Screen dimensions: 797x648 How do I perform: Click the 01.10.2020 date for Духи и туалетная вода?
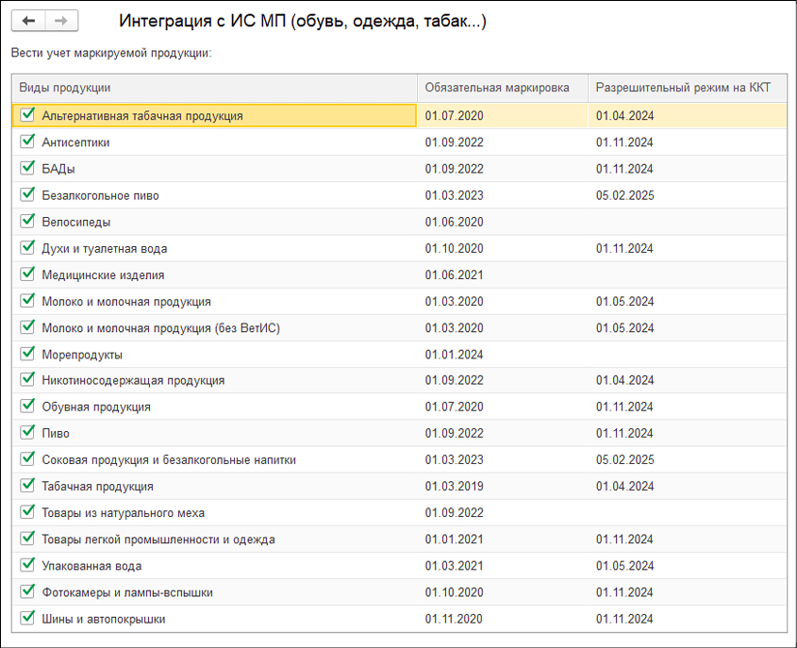point(455,248)
